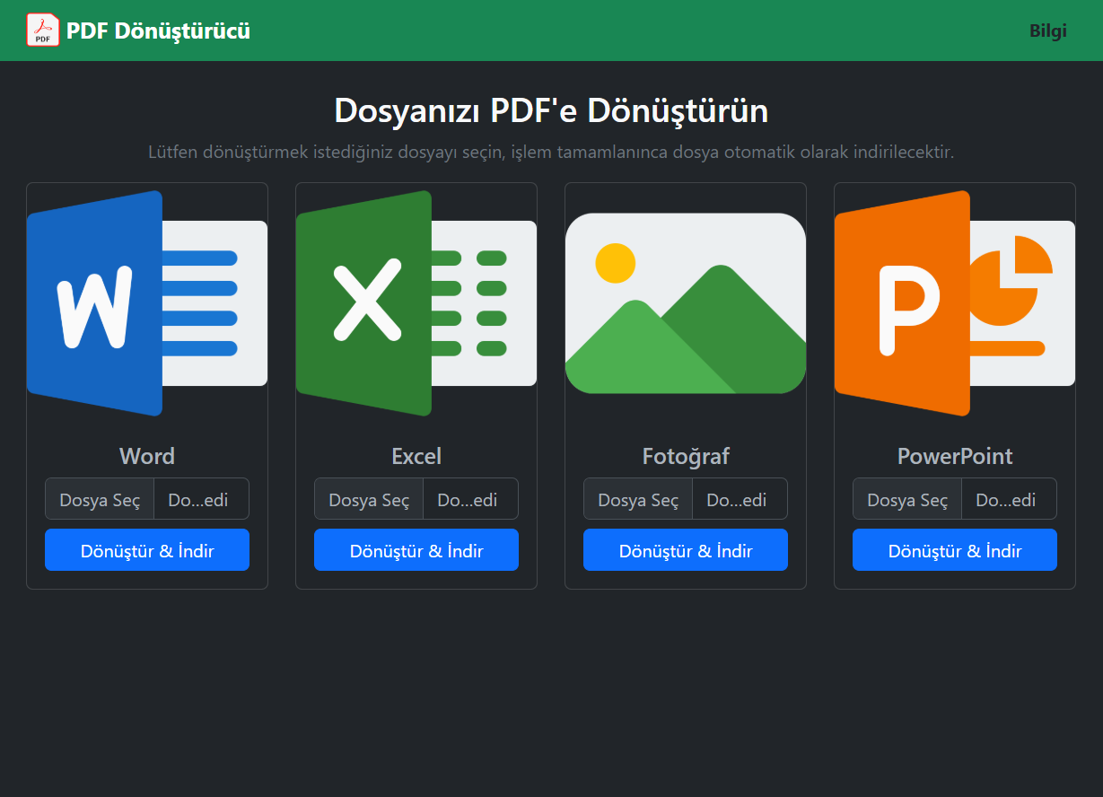1103x797 pixels.
Task: Click the subtitle starting with Lütfen dönüştürmek
Action: [551, 152]
